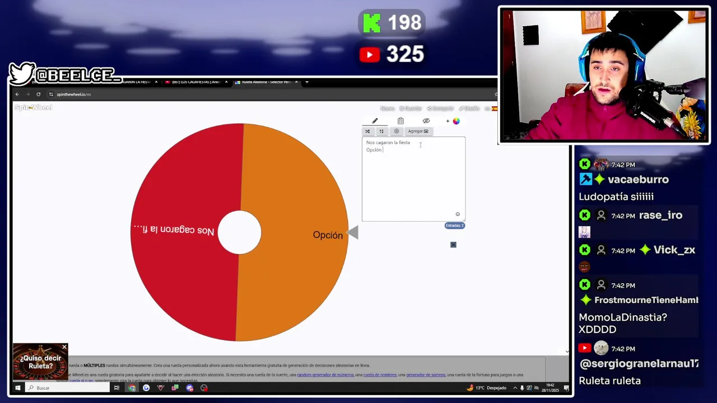The width and height of the screenshot is (717, 403).
Task: Click Vick_zx chat username
Action: point(674,250)
